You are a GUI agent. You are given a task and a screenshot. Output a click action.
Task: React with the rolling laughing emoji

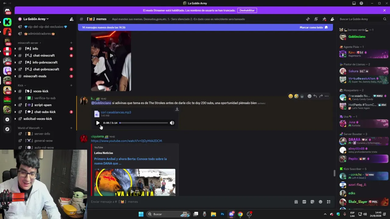[x=296, y=96]
